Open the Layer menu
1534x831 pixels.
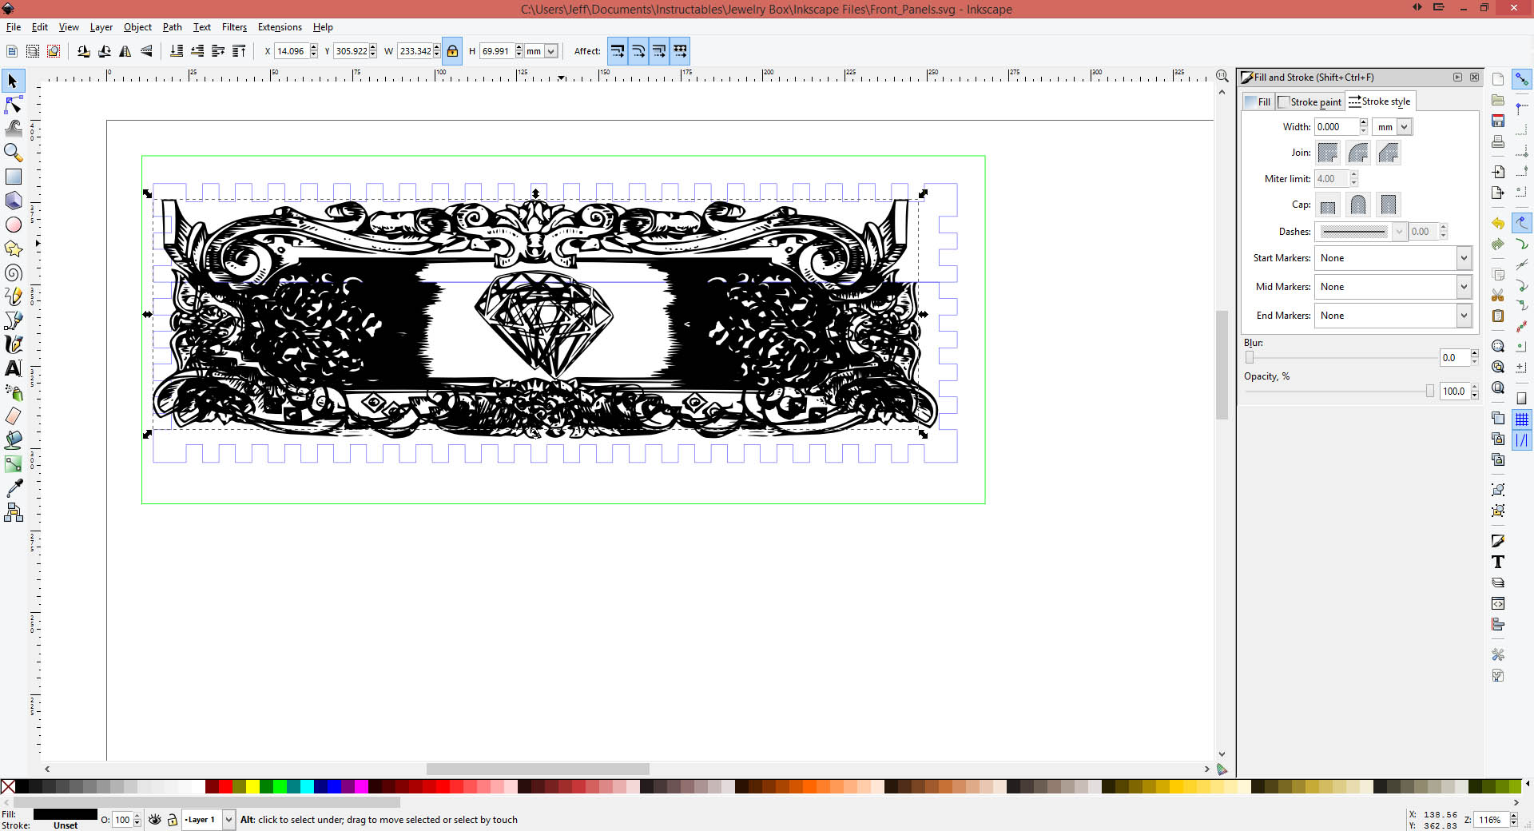(101, 27)
